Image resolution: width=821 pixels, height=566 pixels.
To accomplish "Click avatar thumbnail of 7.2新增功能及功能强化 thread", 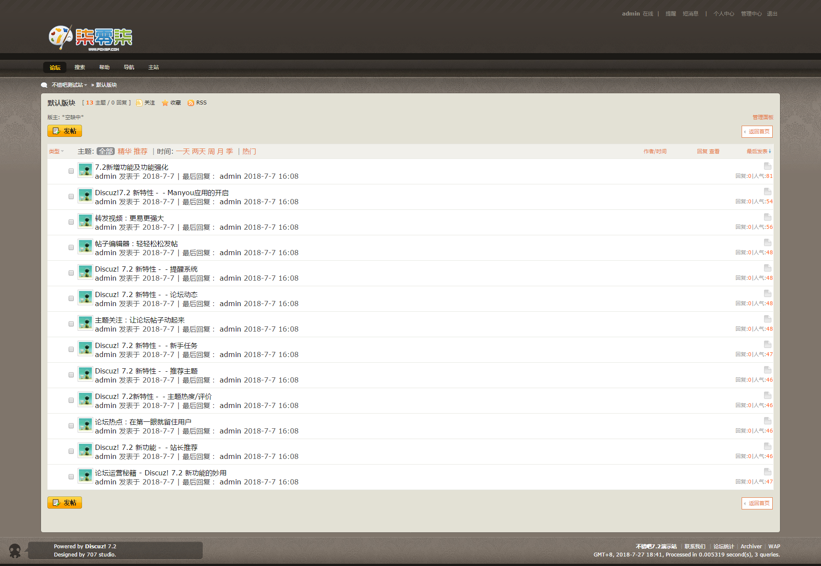I will (x=85, y=170).
